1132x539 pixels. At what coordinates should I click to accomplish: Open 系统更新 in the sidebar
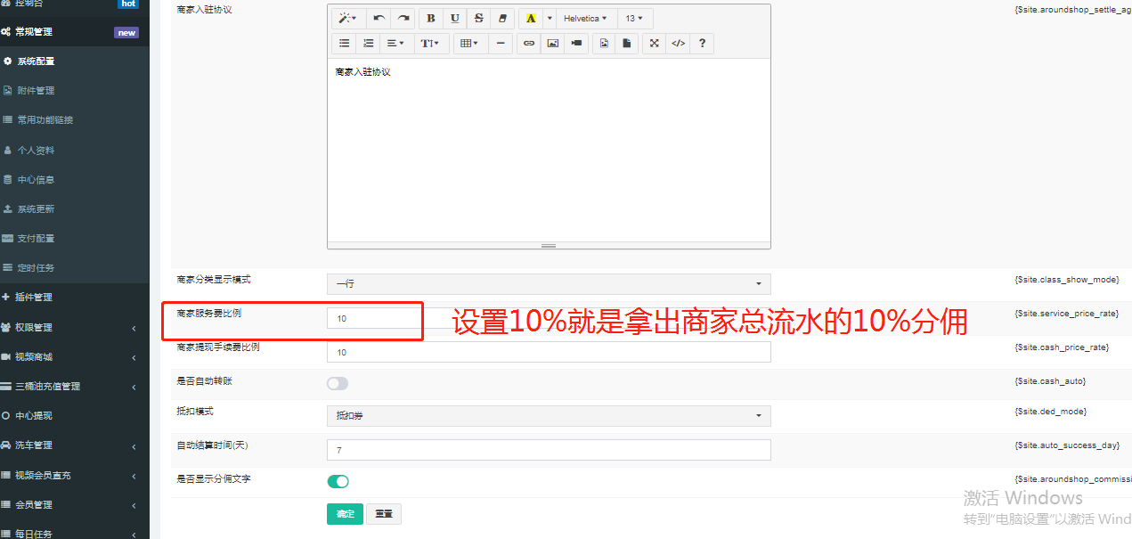pyautogui.click(x=75, y=209)
